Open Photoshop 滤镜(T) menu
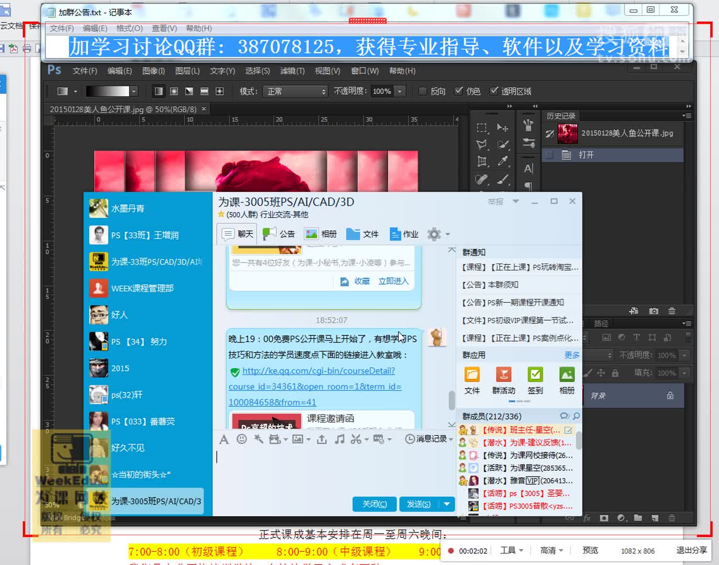 coord(292,71)
